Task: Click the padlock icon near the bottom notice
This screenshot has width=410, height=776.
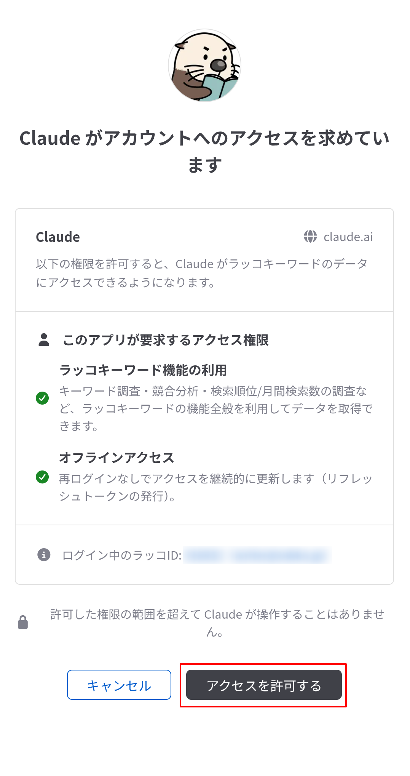Action: pyautogui.click(x=23, y=622)
